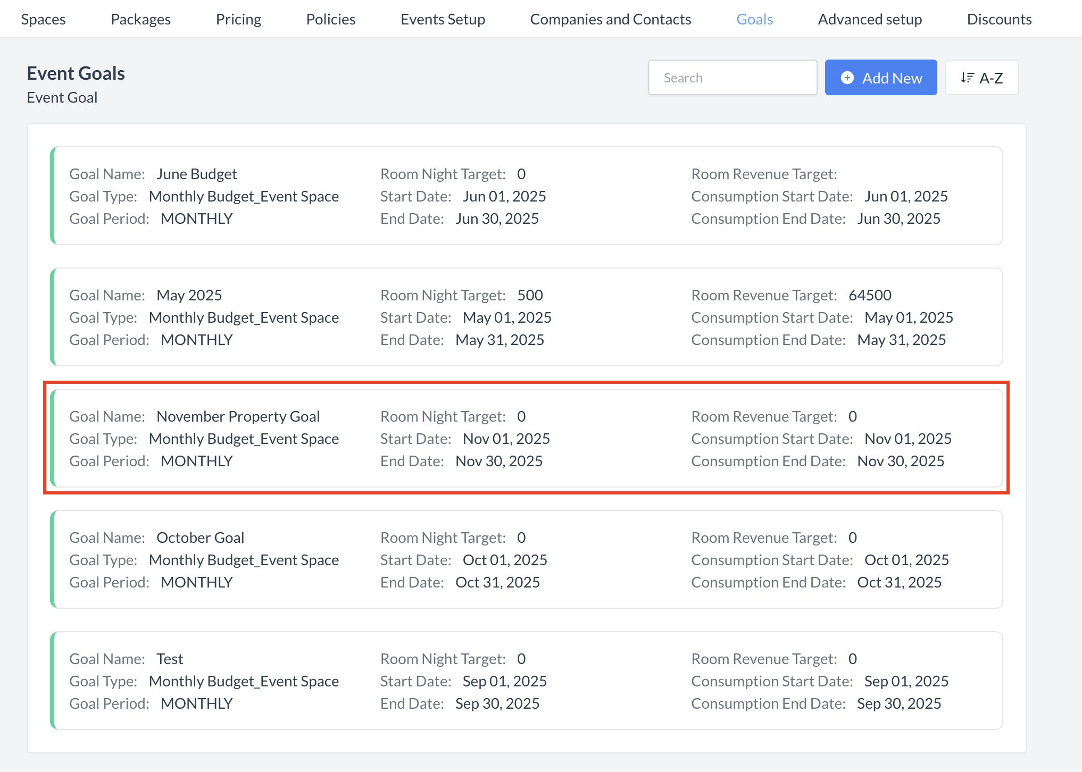Select the Events Setup tab

[x=443, y=19]
